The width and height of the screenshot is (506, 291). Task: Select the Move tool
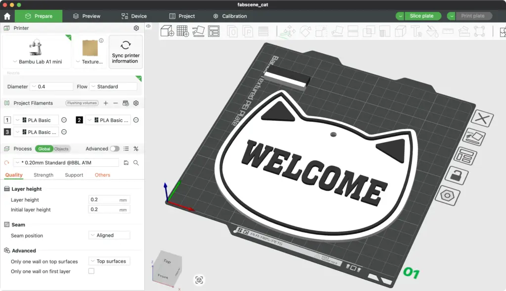pyautogui.click(x=287, y=32)
